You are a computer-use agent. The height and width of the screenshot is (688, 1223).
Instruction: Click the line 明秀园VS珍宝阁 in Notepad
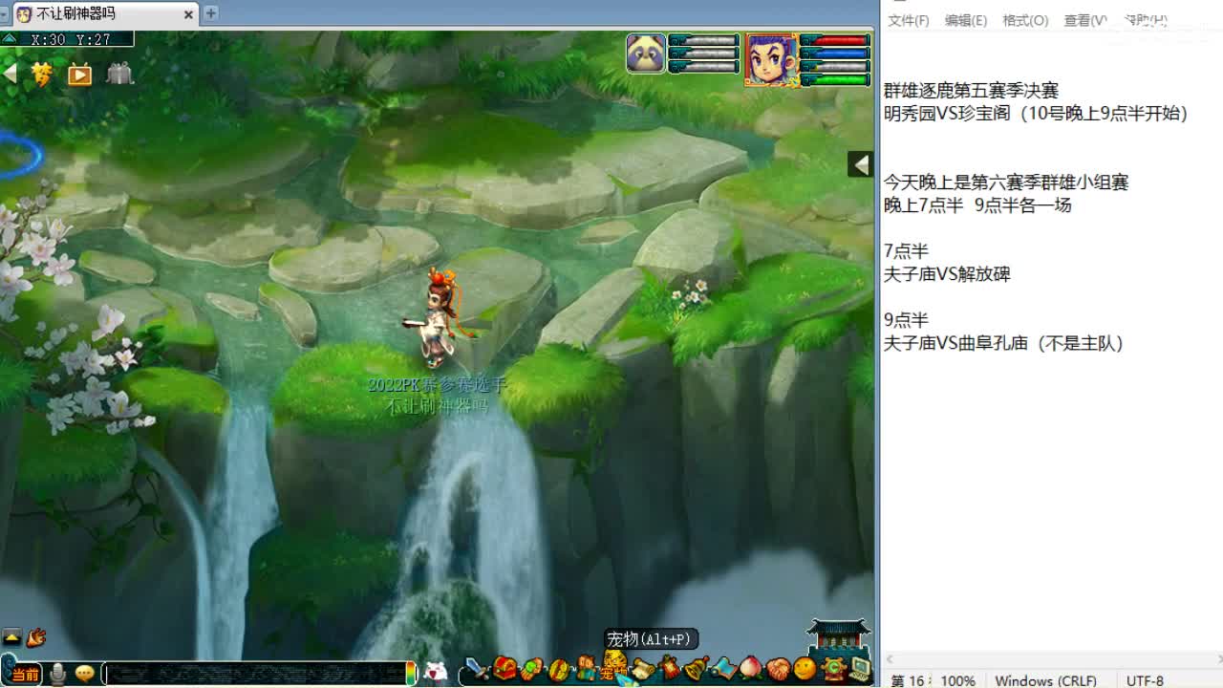pyautogui.click(x=1036, y=113)
